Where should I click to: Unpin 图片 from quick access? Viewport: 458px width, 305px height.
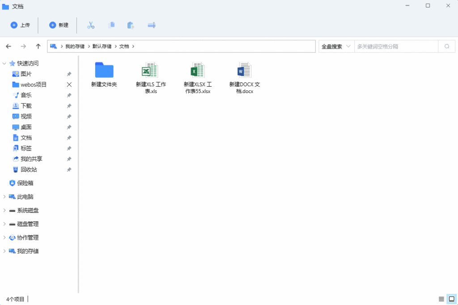[x=69, y=74]
